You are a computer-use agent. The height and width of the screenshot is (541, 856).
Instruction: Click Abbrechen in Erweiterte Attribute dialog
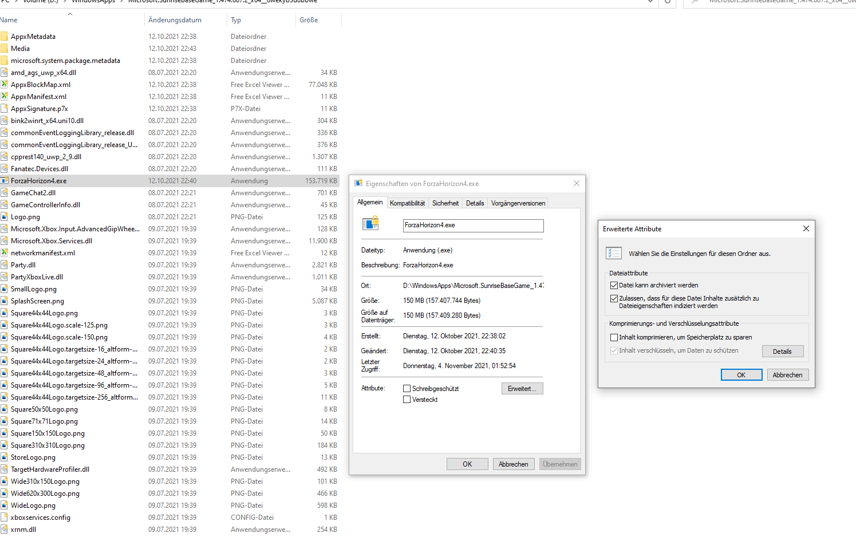tap(788, 375)
